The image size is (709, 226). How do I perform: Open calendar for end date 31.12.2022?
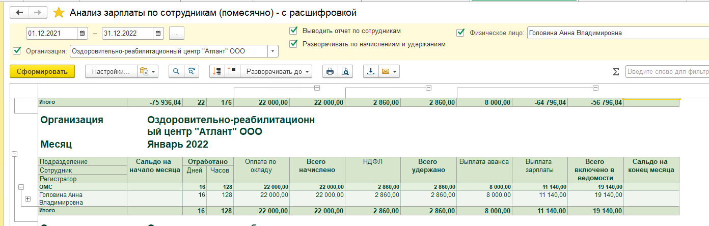tap(158, 33)
